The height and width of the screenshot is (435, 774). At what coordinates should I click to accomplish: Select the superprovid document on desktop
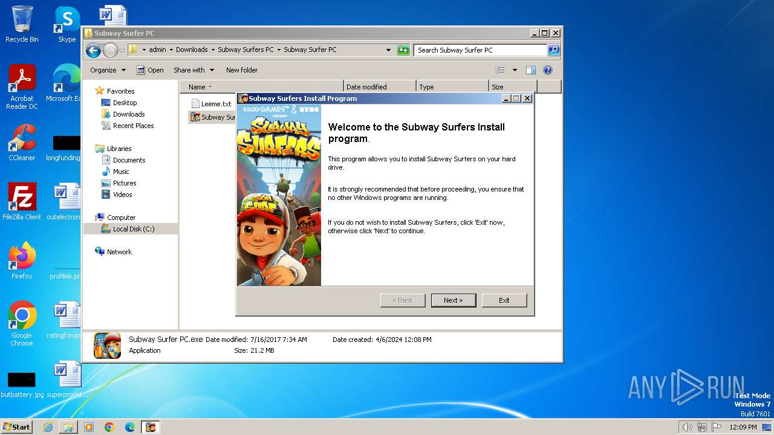[67, 379]
